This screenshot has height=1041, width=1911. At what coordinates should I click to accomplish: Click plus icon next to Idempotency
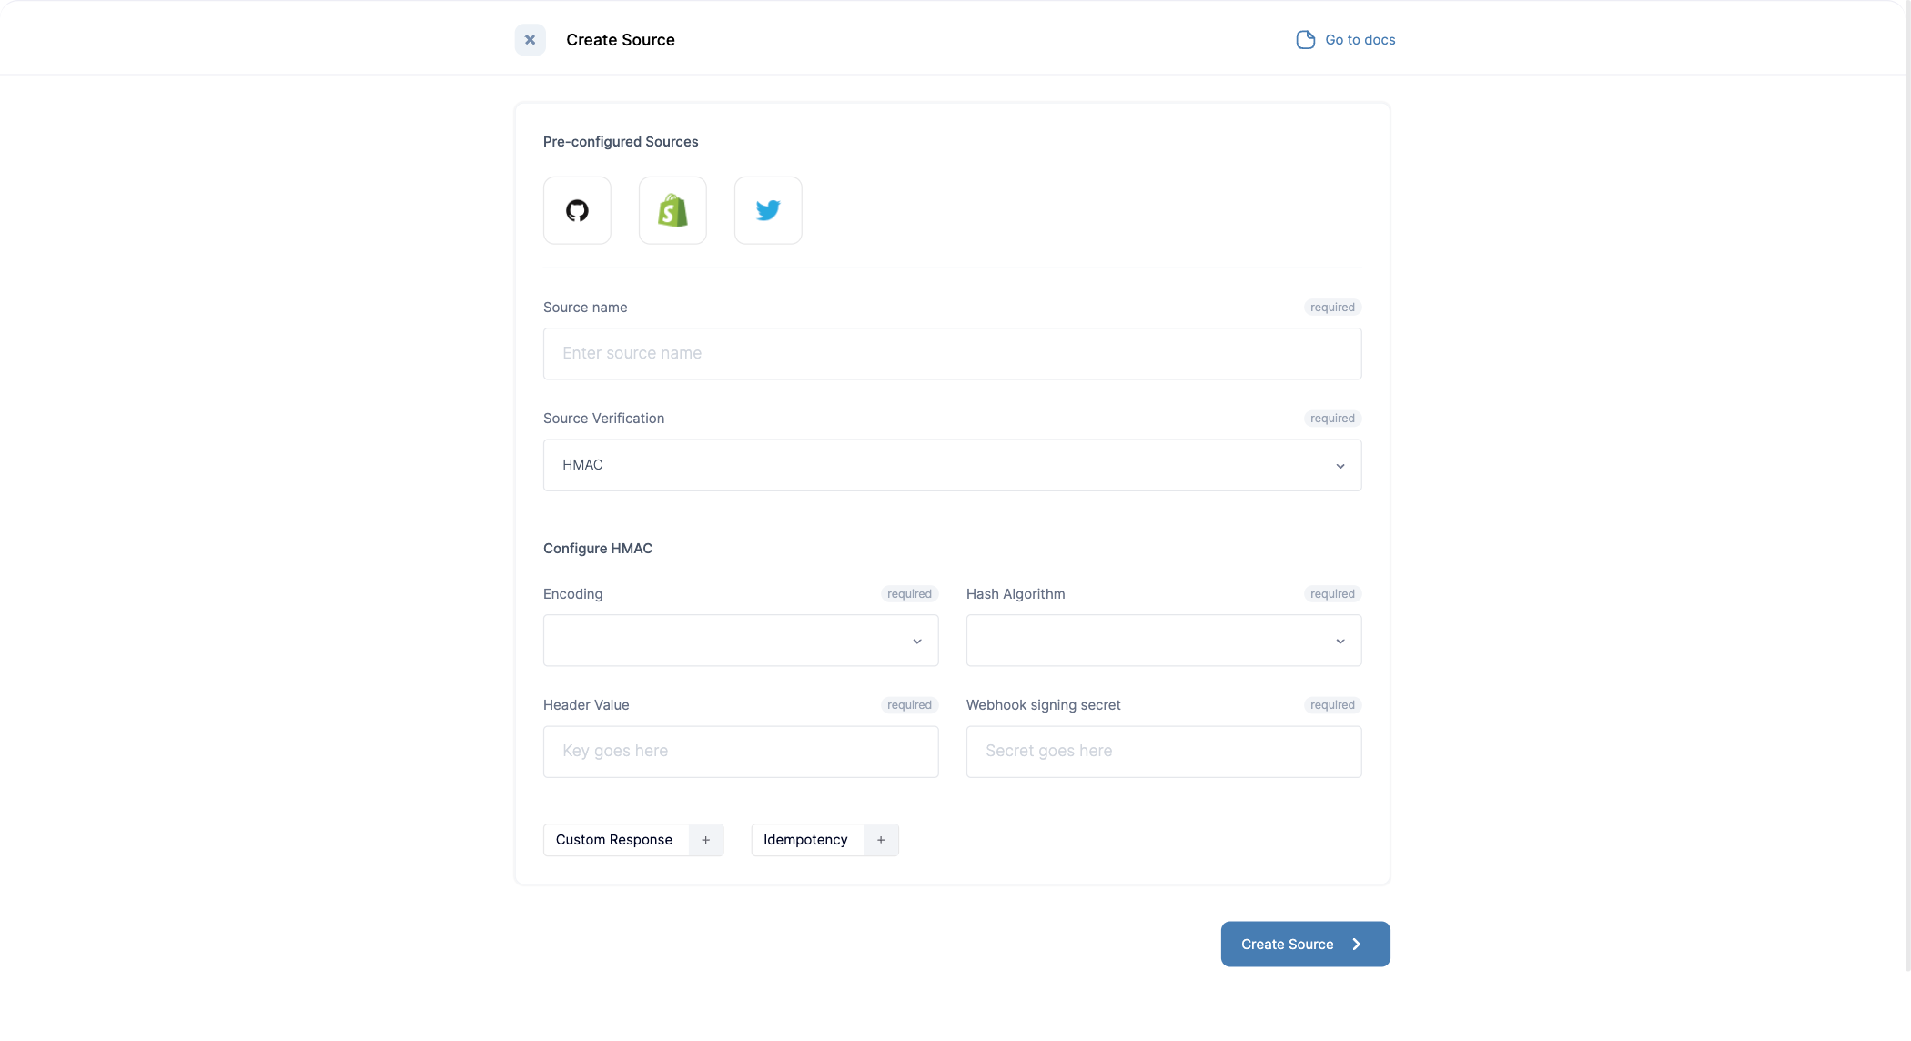881,840
